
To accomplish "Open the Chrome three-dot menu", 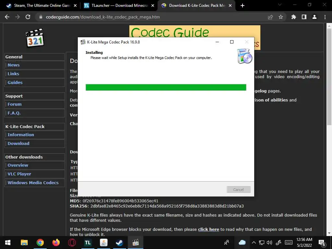I will click(325, 17).
